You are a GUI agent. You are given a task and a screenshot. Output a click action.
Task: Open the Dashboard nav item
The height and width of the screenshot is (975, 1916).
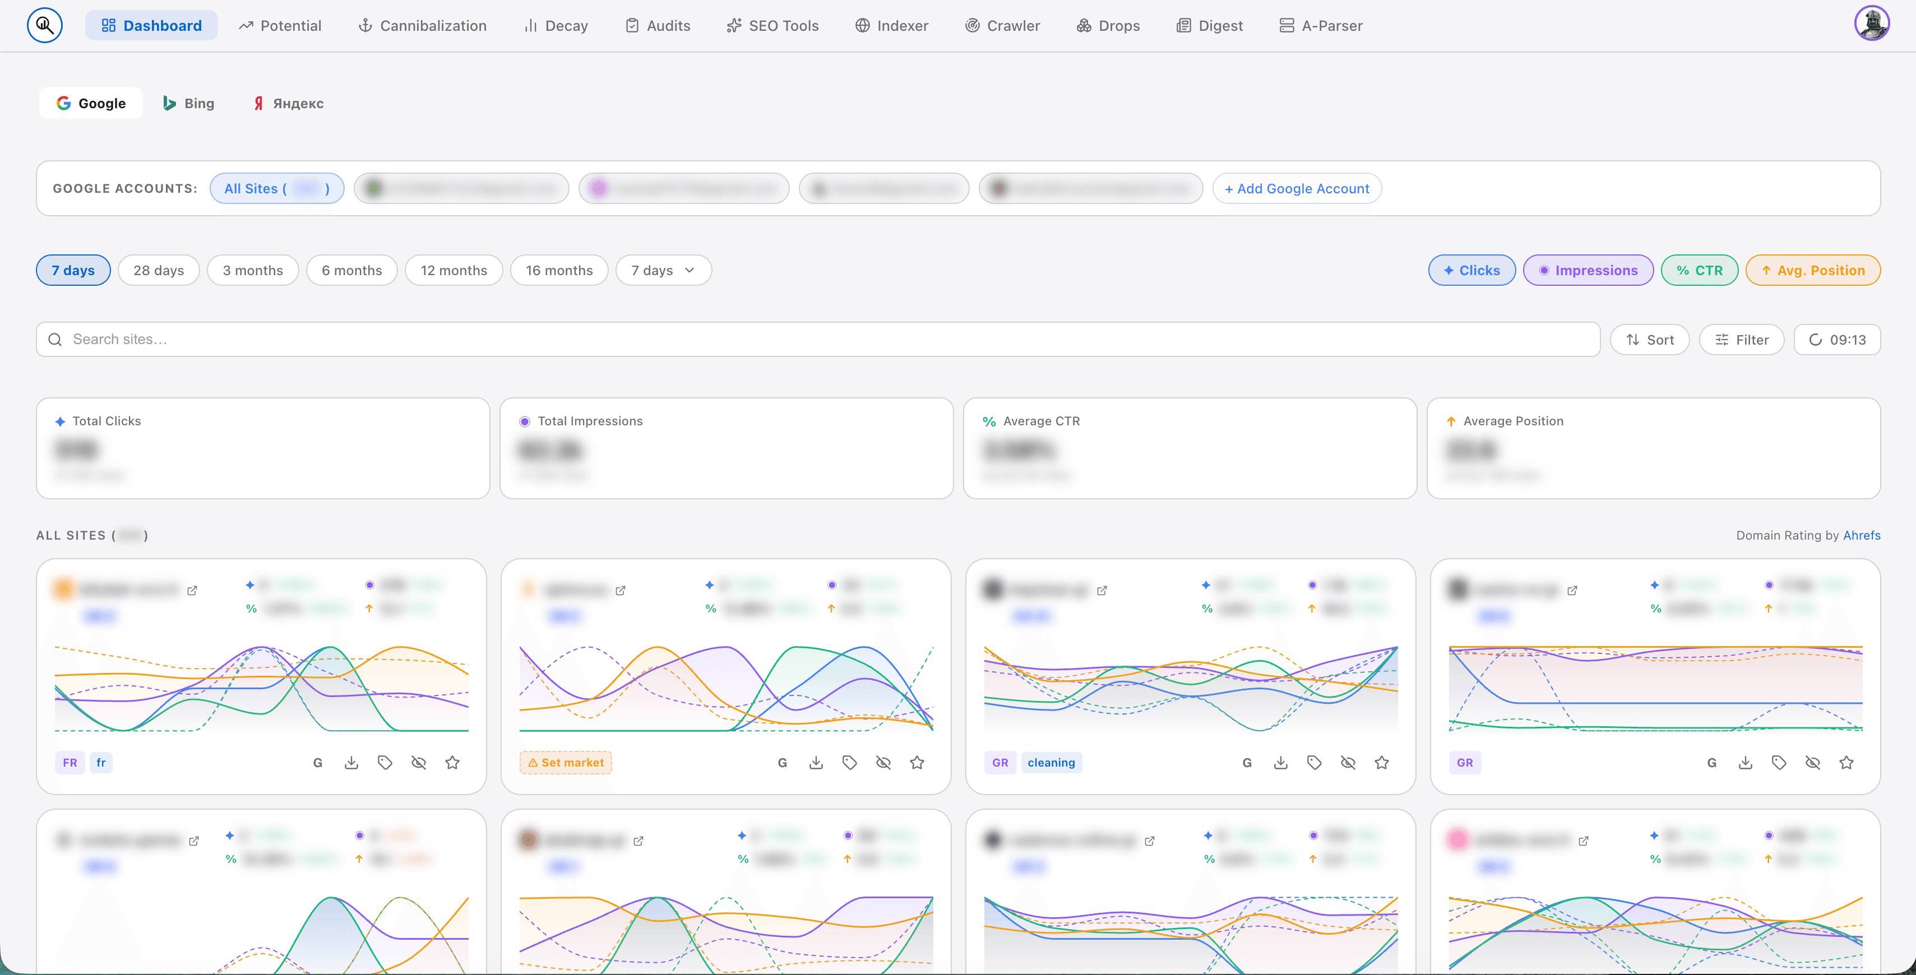pyautogui.click(x=152, y=25)
